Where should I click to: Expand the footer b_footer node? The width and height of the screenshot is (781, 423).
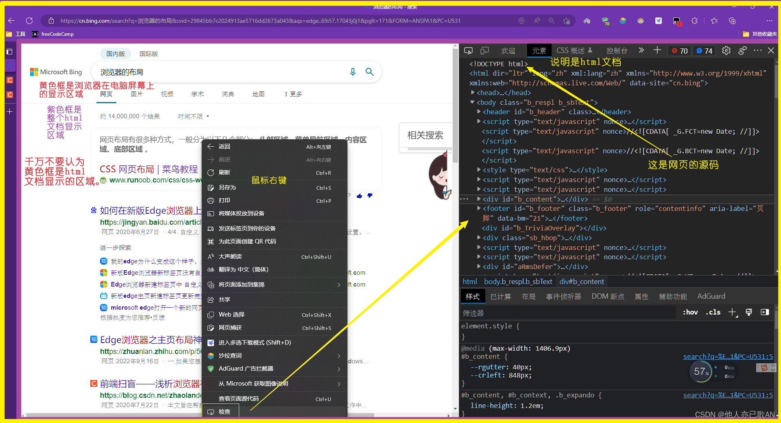(479, 208)
